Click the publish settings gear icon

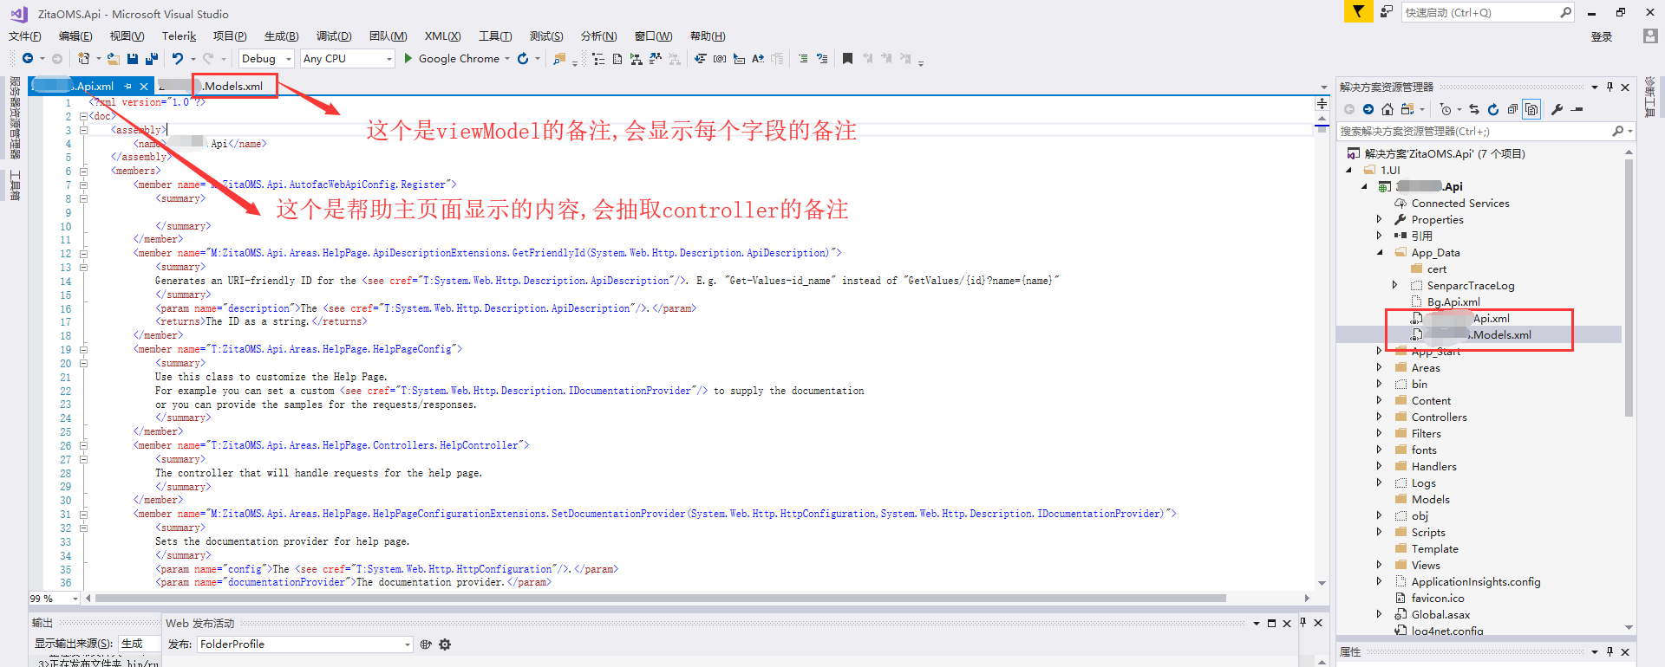[445, 644]
